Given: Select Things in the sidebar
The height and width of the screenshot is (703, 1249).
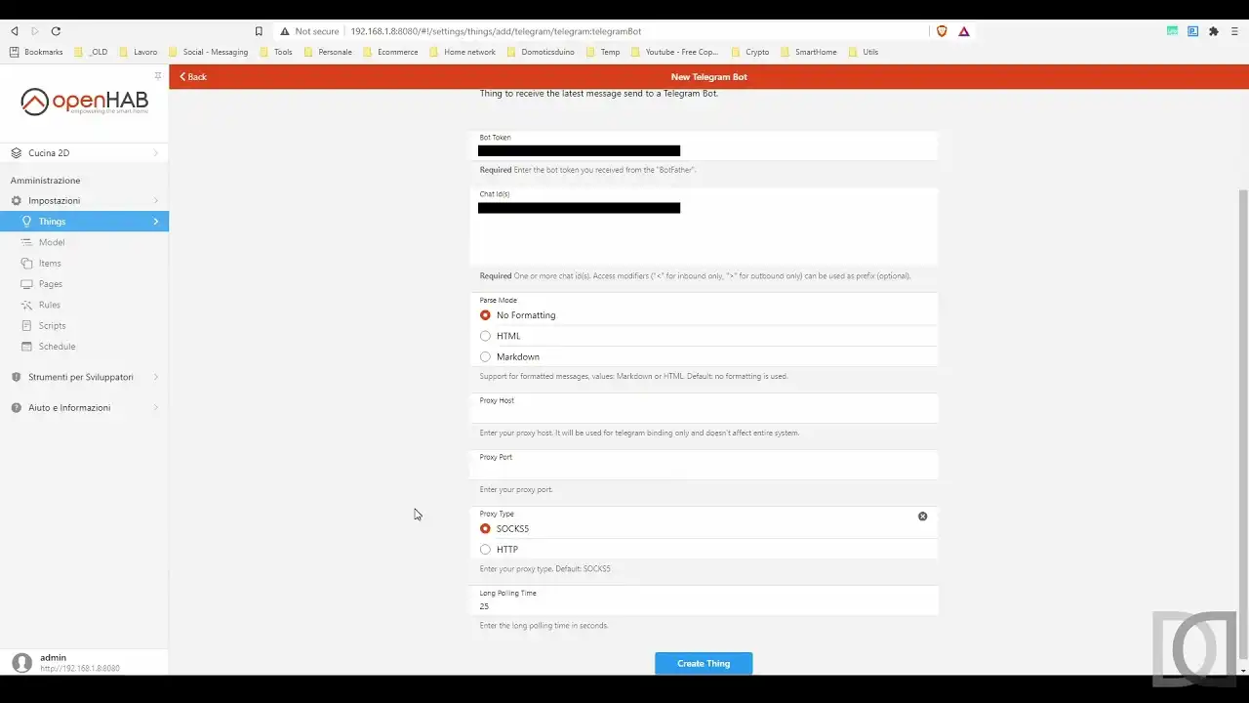Looking at the screenshot, I should (84, 222).
